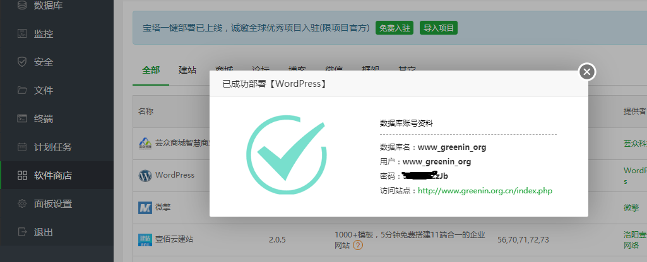Click the 微擎 logo icon in list
The image size is (647, 262).
tap(145, 208)
